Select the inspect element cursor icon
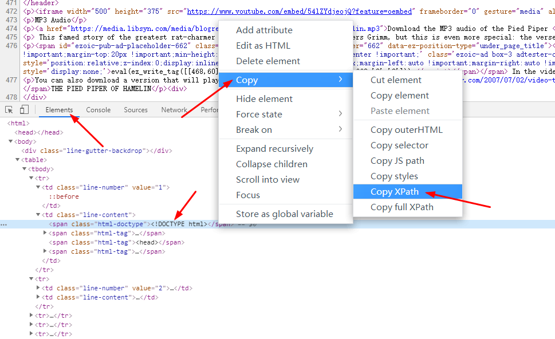Viewport: 555px width, 339px height. (x=9, y=109)
